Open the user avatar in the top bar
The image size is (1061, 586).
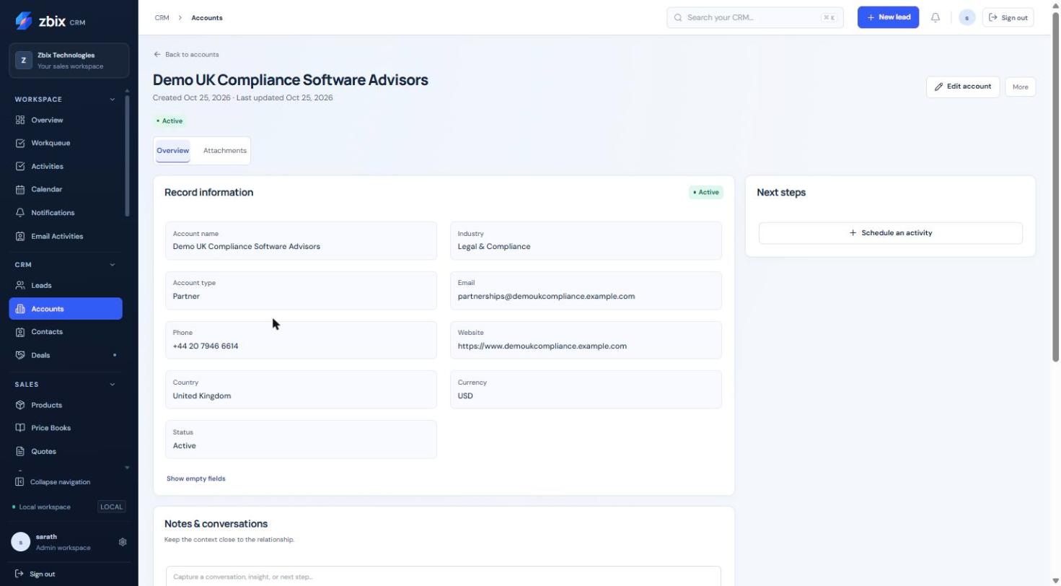click(x=967, y=17)
